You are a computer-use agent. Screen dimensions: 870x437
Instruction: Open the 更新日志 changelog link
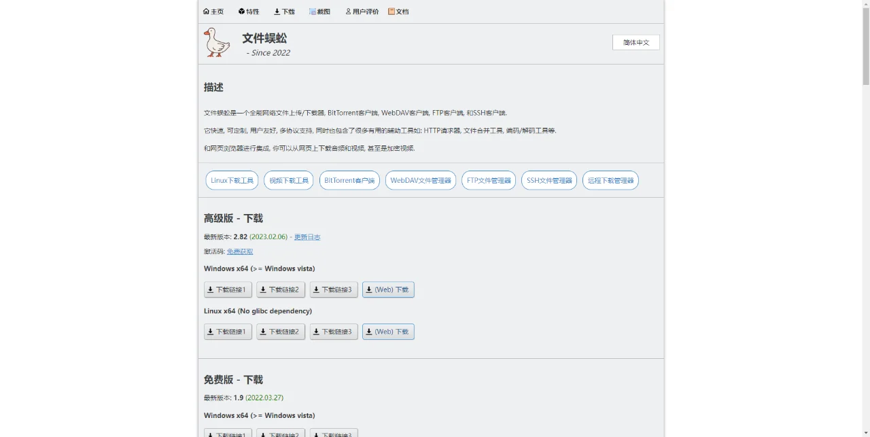pos(307,237)
